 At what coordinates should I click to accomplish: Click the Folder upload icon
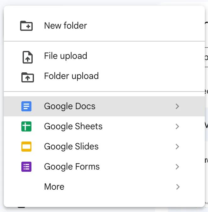click(28, 77)
